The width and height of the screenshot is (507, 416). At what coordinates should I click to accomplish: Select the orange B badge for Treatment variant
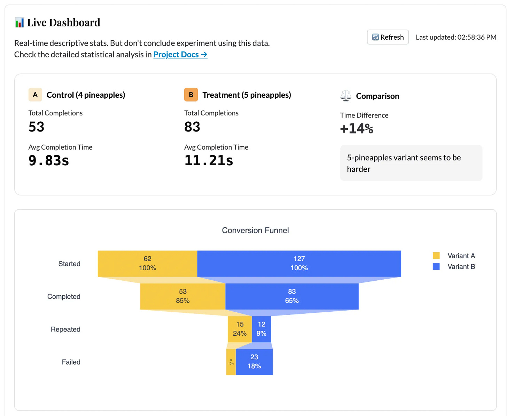pyautogui.click(x=191, y=94)
